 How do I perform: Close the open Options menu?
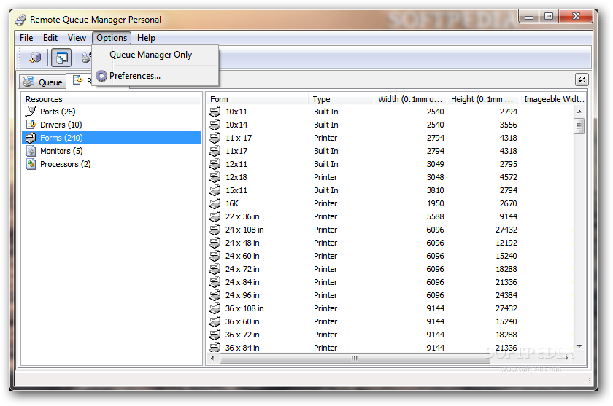click(112, 38)
